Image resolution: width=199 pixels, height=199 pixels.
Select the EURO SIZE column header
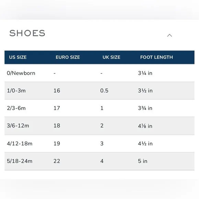coord(68,57)
